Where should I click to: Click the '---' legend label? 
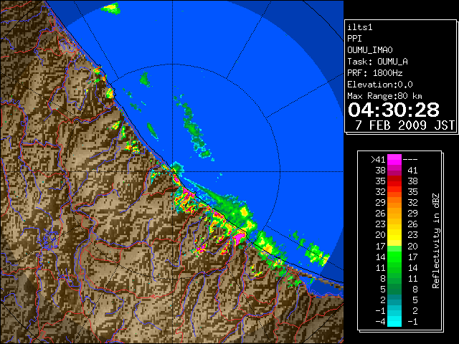click(x=410, y=160)
